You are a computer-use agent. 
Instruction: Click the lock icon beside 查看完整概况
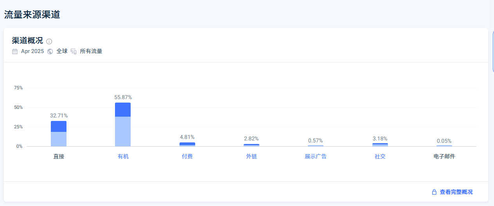(x=434, y=192)
